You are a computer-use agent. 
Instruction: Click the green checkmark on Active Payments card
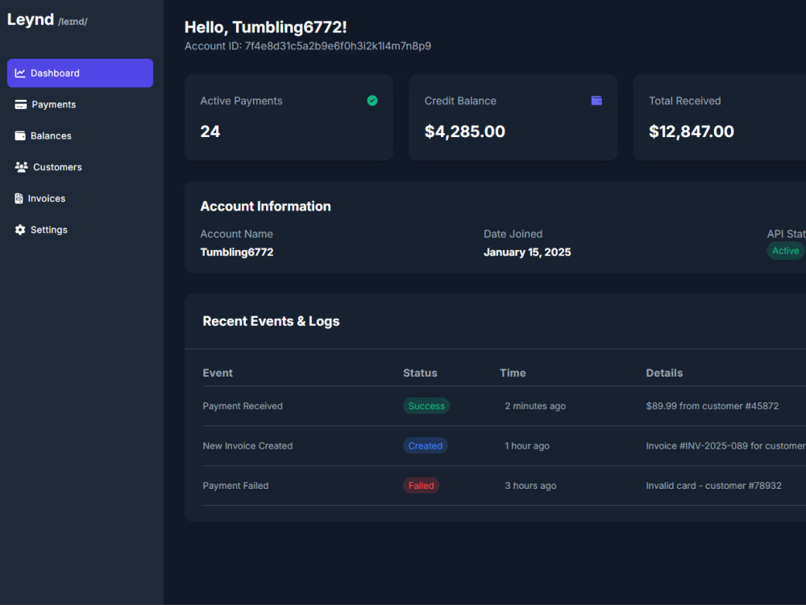coord(372,101)
